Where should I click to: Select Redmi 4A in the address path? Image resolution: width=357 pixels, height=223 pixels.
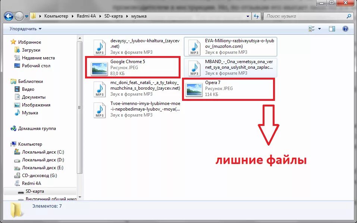click(x=86, y=16)
